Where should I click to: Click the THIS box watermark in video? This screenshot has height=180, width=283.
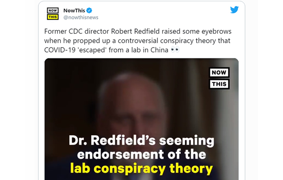219,84
